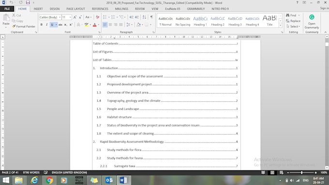The width and height of the screenshot is (329, 185).
Task: Toggle bold formatting
Action: point(41,25)
